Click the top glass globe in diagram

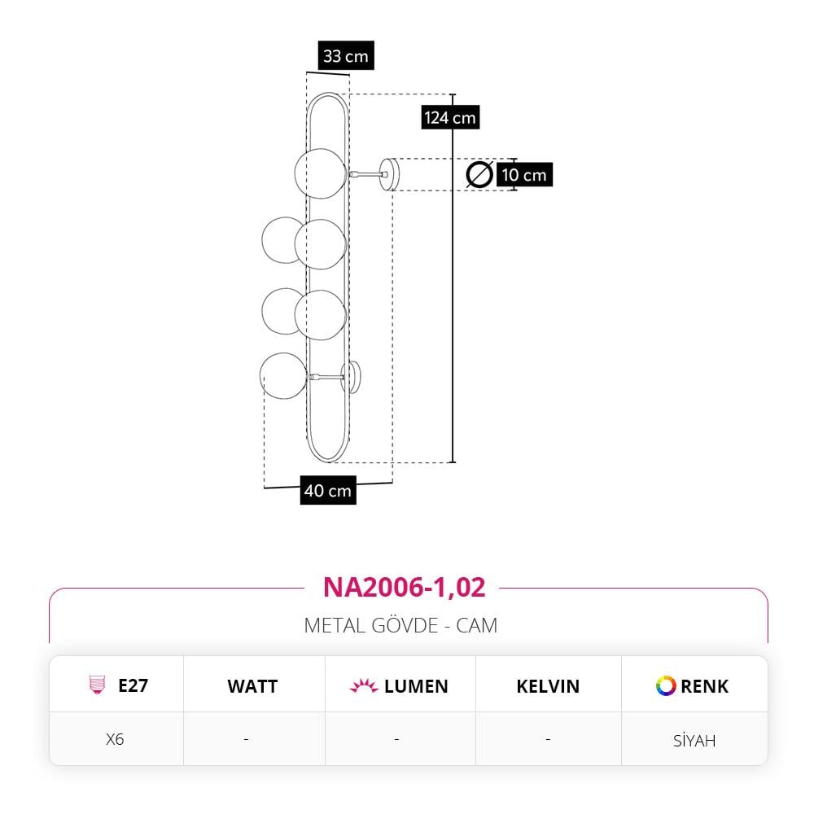pyautogui.click(x=320, y=173)
